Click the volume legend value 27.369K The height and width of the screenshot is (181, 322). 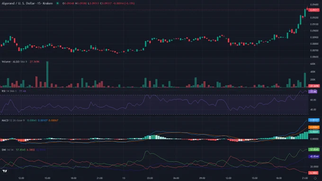point(35,62)
